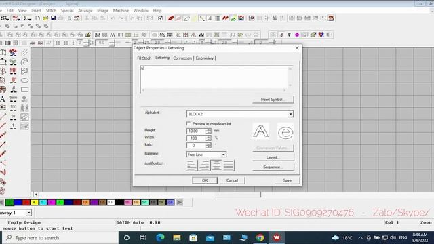The width and height of the screenshot is (434, 244).
Task: Click the Insert Symbol button
Action: (273, 100)
